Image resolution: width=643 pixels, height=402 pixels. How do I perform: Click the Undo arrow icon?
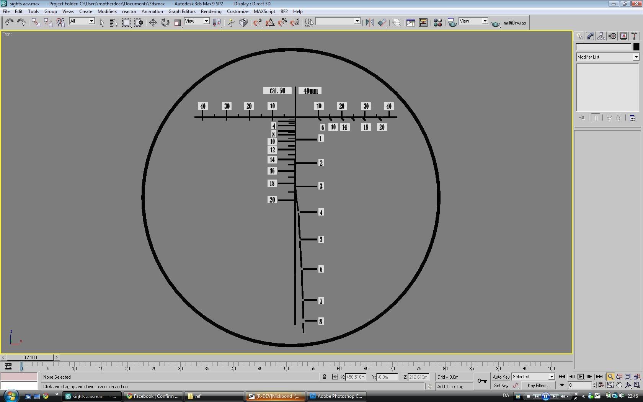tap(9, 23)
